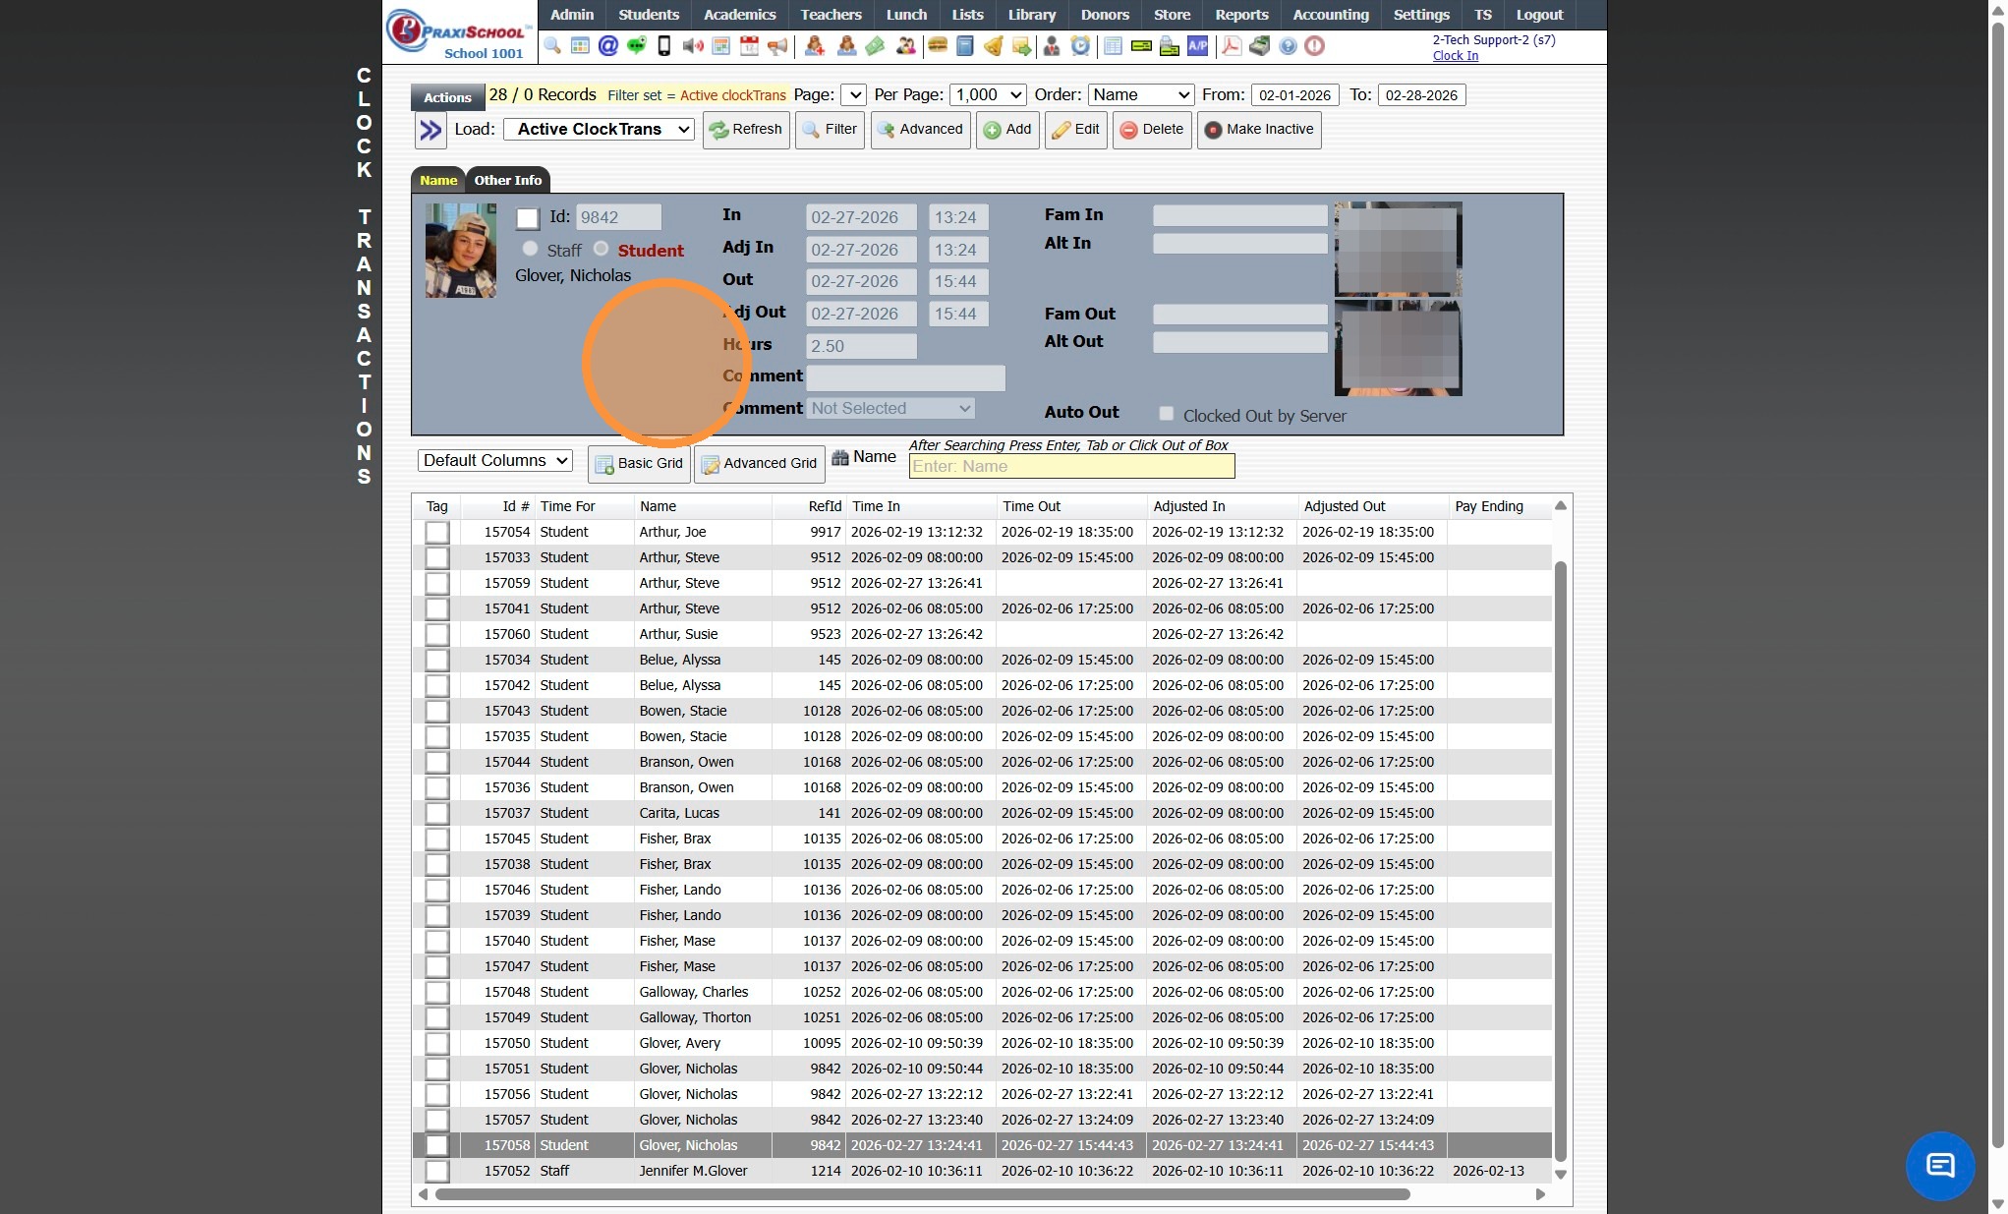The width and height of the screenshot is (2008, 1214).
Task: Tag the Arthur, Joe row checkbox
Action: [437, 533]
